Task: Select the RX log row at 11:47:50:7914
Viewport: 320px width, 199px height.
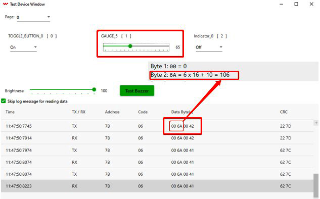Action: [x=157, y=138]
